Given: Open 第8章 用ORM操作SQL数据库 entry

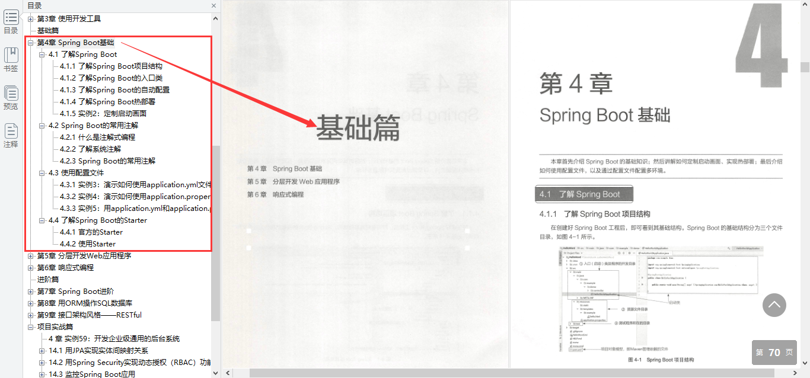Looking at the screenshot, I should [84, 303].
